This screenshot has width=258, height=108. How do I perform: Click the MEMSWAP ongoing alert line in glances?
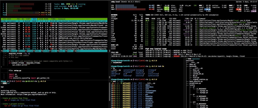[x=195, y=56]
